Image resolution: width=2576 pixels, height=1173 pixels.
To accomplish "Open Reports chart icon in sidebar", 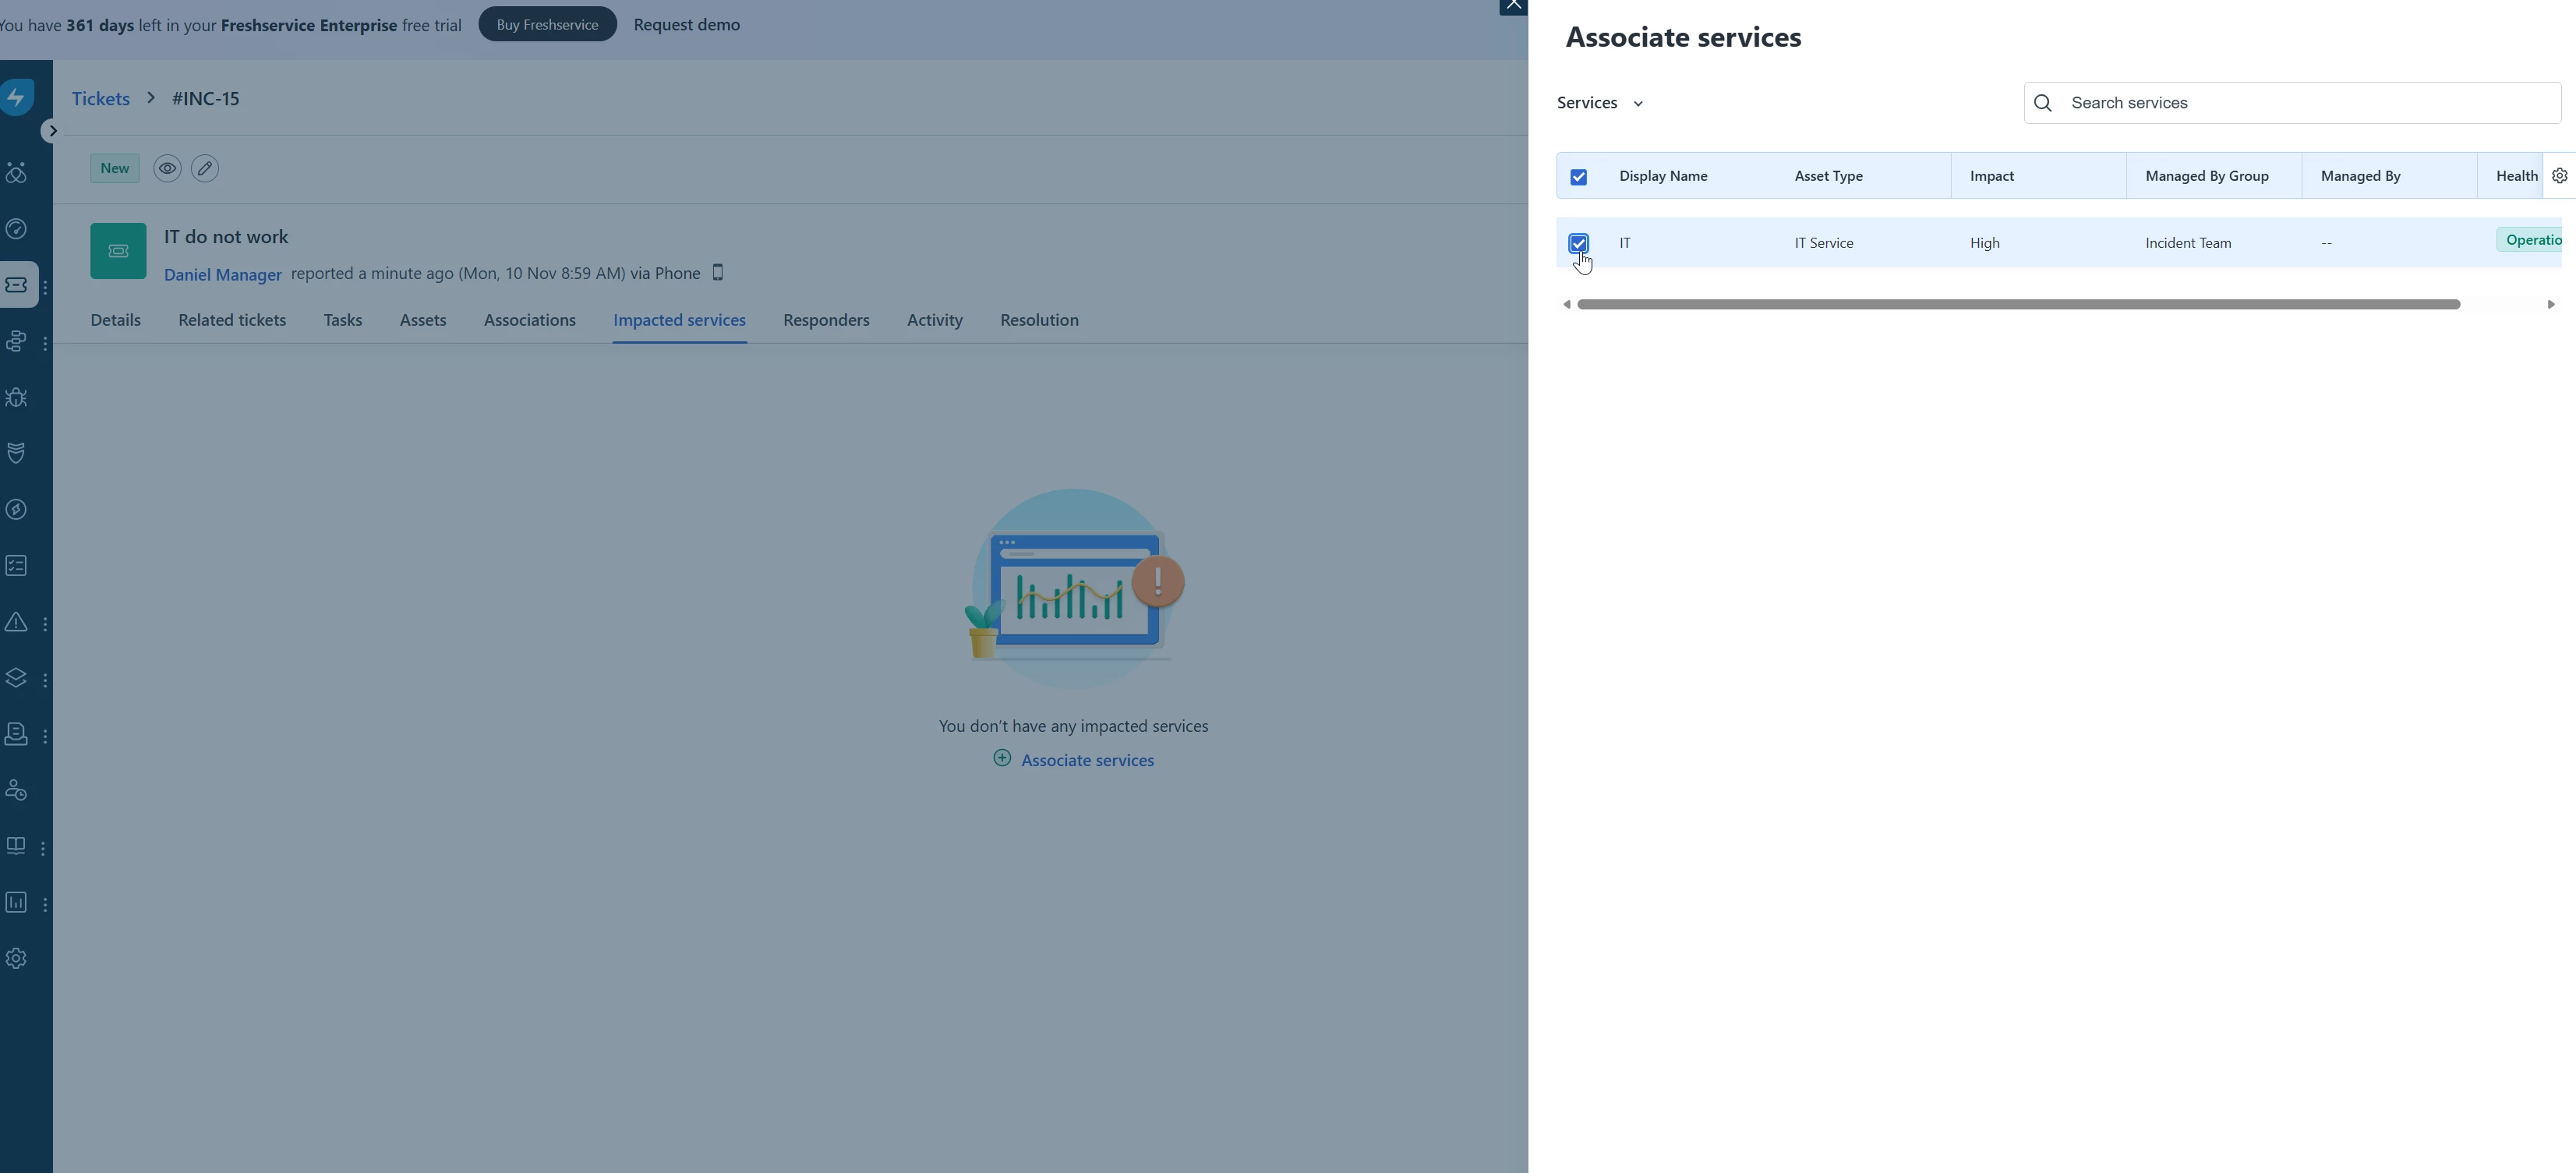I will [17, 902].
